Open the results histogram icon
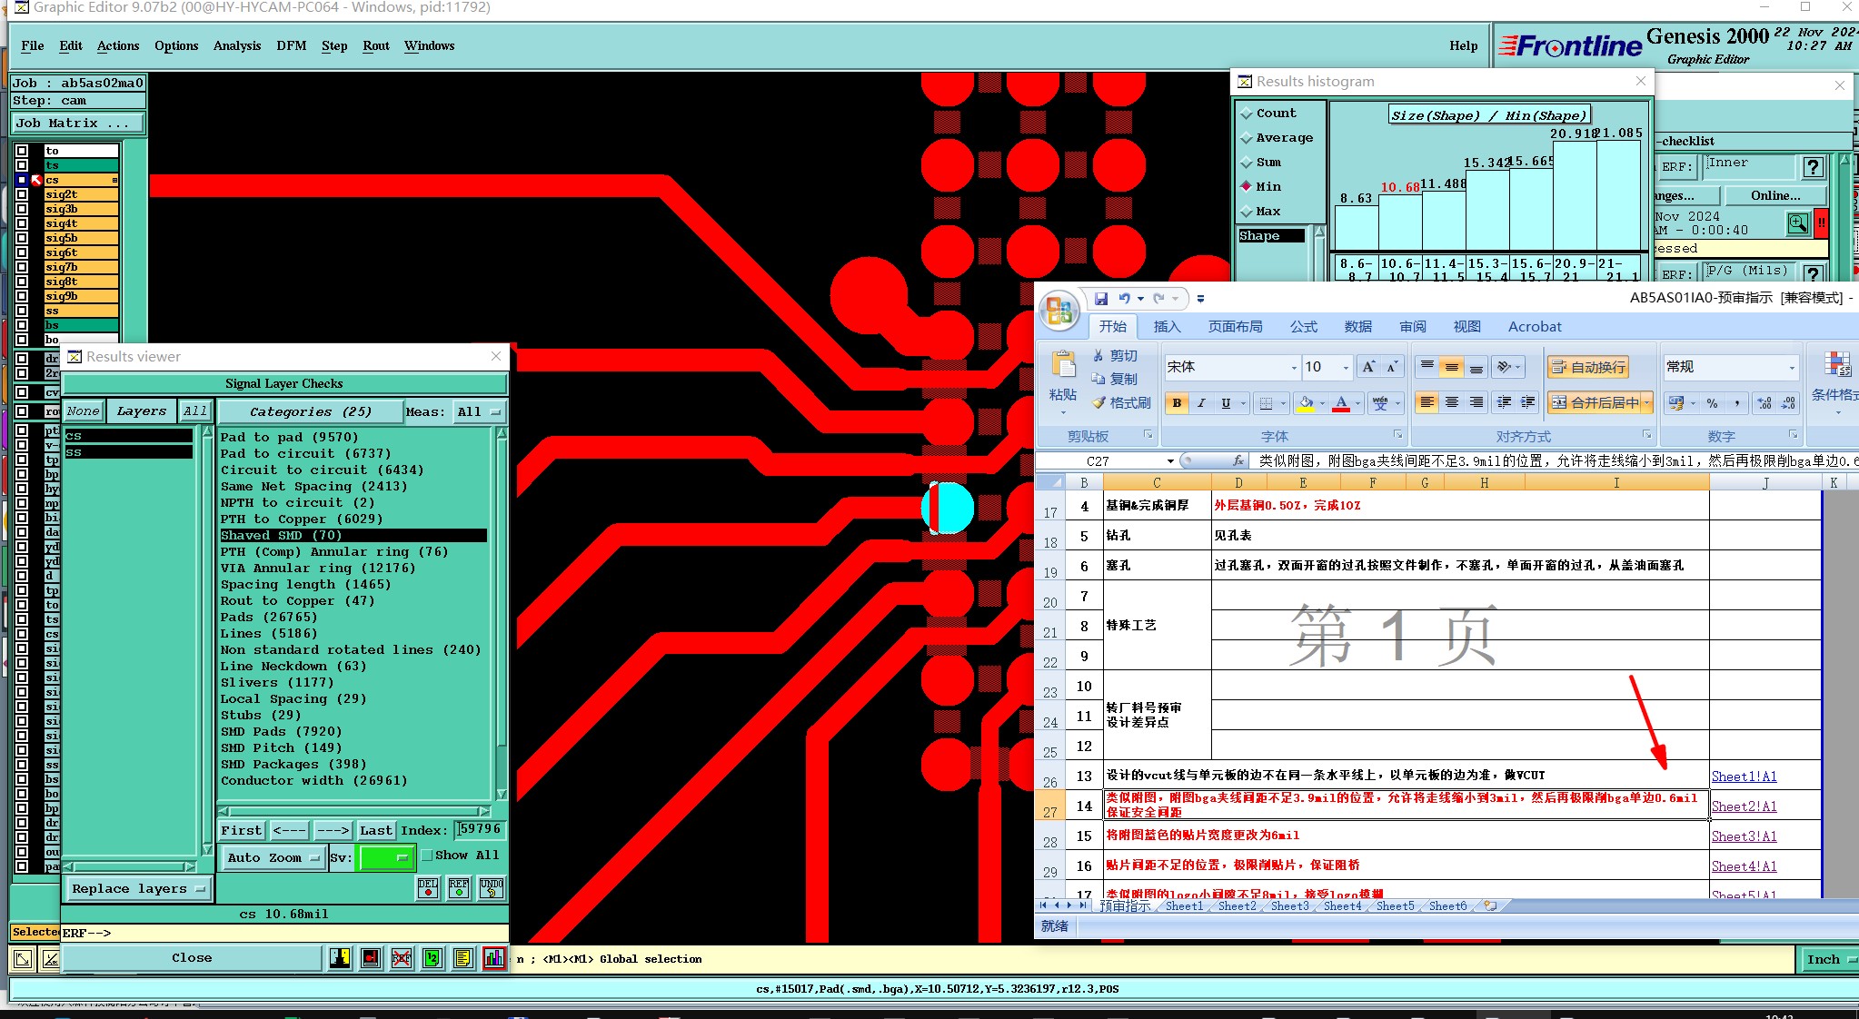The height and width of the screenshot is (1019, 1859). (494, 958)
